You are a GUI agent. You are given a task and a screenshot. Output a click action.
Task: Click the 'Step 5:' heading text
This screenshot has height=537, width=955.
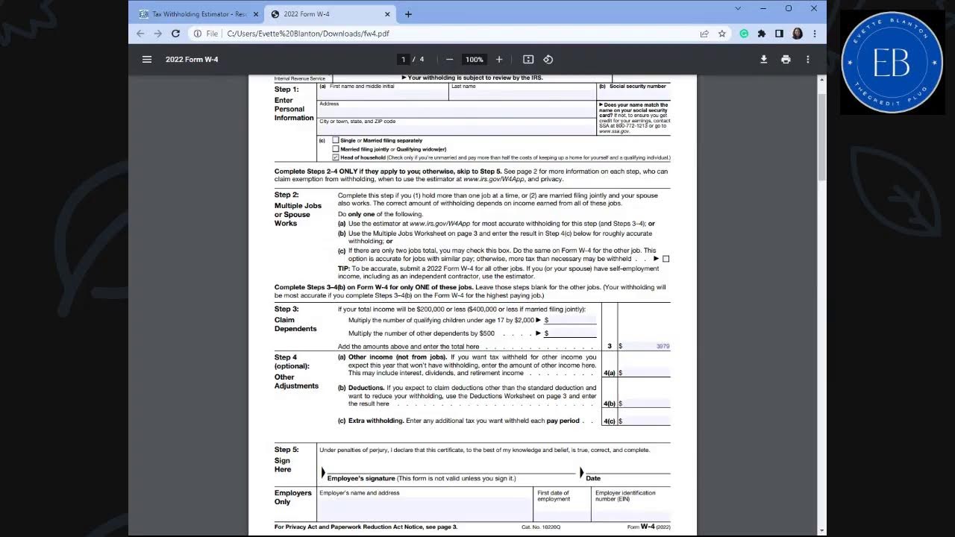pos(286,450)
